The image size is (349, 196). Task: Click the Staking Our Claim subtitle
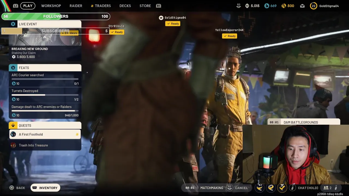coord(23,53)
